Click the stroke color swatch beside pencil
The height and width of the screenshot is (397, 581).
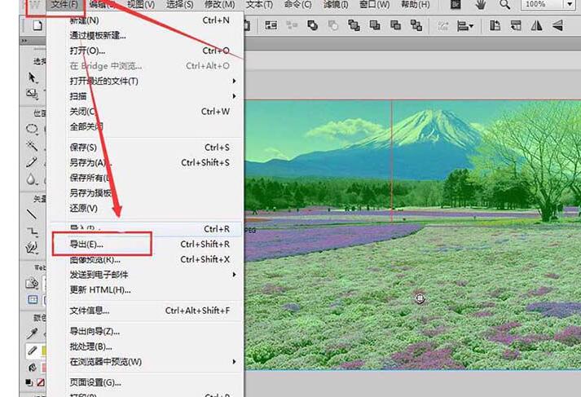[44, 351]
